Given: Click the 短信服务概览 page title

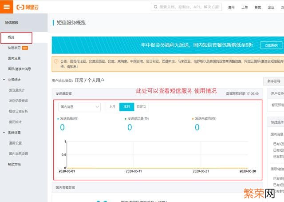Looking at the screenshot, I should tap(71, 23).
